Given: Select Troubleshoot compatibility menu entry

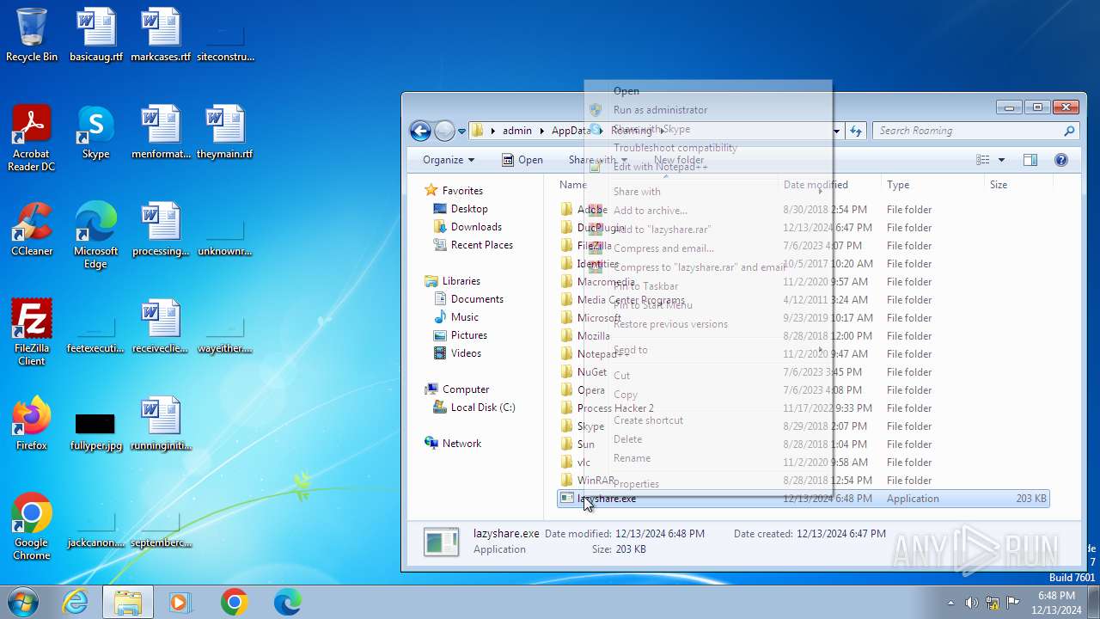Looking at the screenshot, I should 709,148.
